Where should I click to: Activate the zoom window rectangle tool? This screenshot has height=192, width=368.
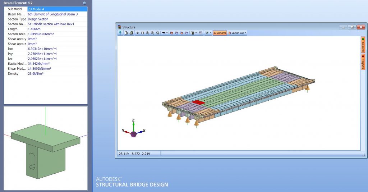point(142,33)
